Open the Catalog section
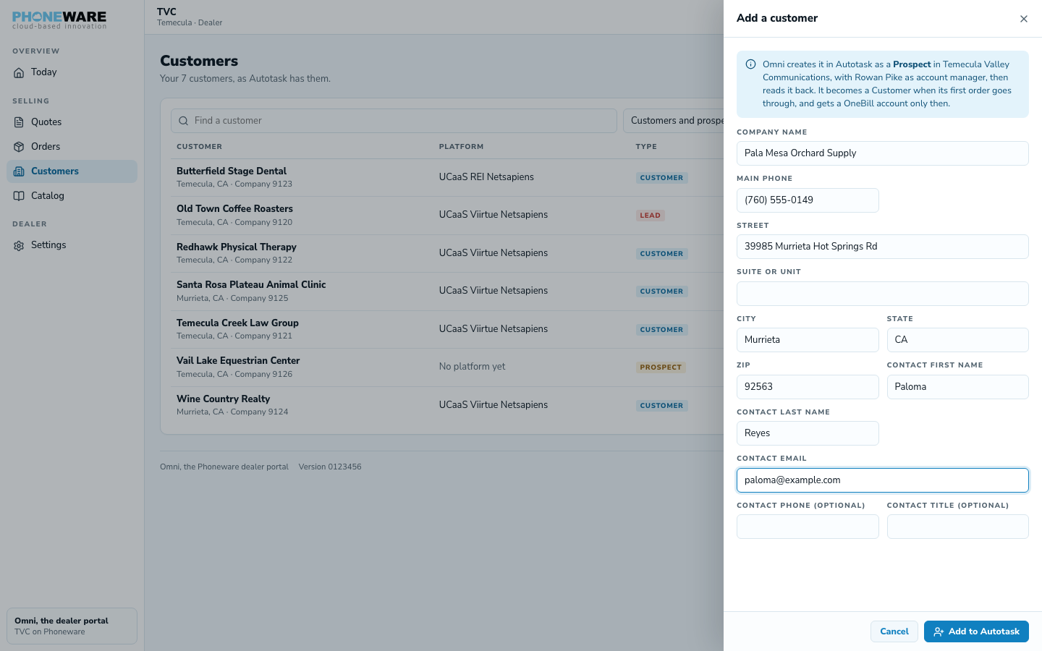Screen dimensions: 1042x651 point(72,196)
